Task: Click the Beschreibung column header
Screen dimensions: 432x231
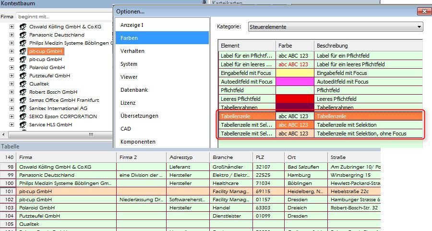Action: pos(368,46)
